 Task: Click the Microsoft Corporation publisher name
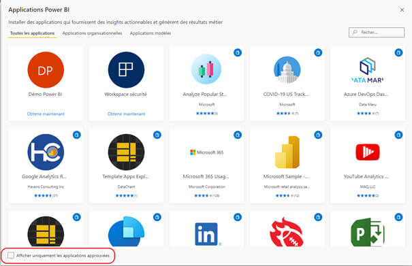(207, 186)
